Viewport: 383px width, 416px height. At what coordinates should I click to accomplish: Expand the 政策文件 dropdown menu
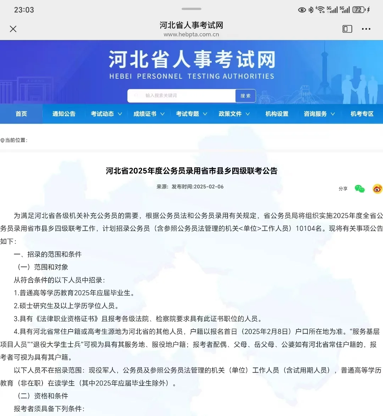pyautogui.click(x=234, y=114)
